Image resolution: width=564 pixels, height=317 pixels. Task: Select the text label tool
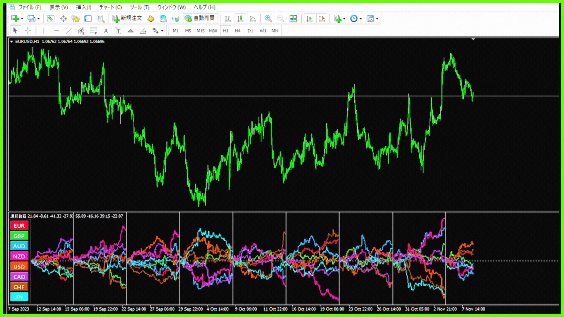coord(118,31)
